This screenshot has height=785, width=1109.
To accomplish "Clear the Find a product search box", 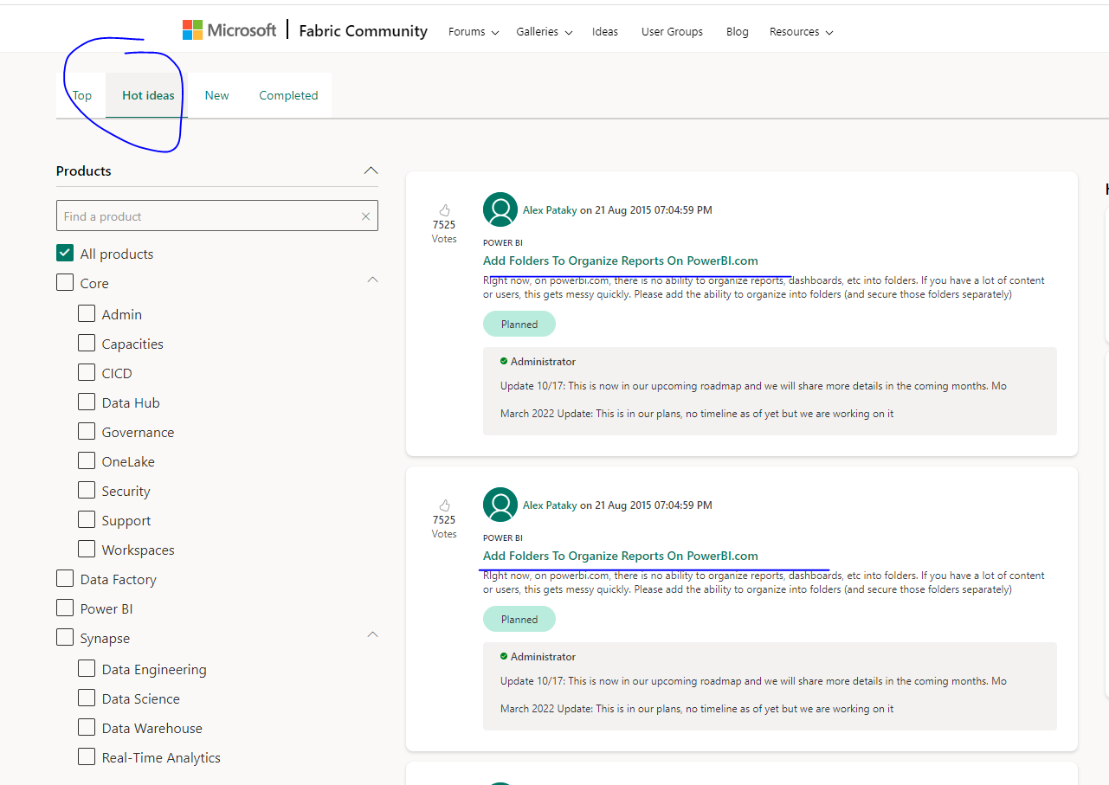I will coord(365,216).
